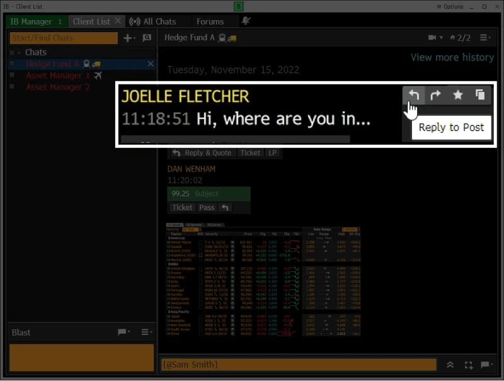The height and width of the screenshot is (381, 504).
Task: Select the Forward post arrow icon
Action: coord(436,95)
